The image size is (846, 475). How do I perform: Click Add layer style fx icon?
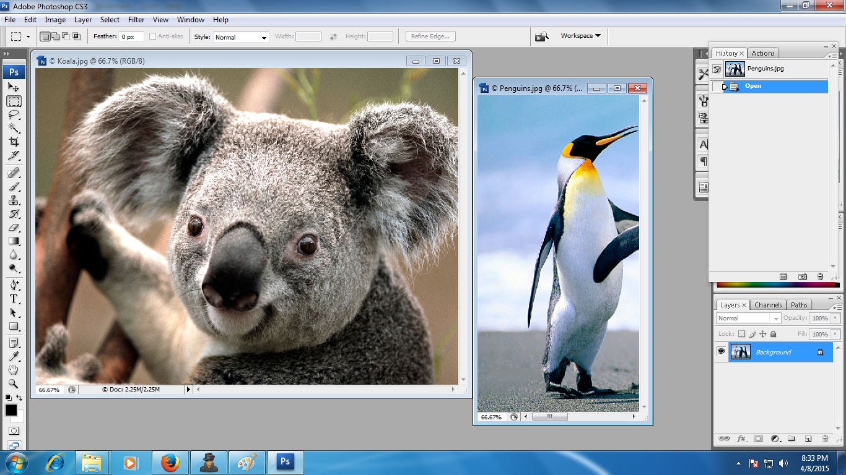pos(741,439)
